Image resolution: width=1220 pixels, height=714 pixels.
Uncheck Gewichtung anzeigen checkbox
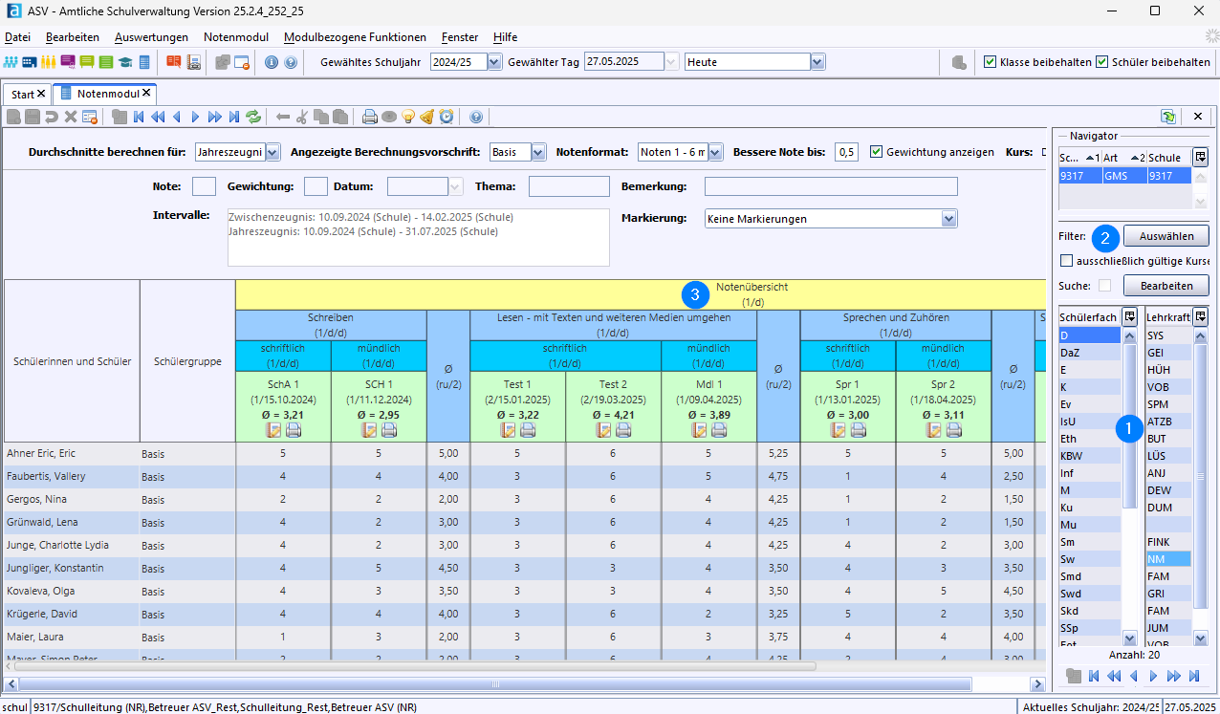pyautogui.click(x=876, y=152)
